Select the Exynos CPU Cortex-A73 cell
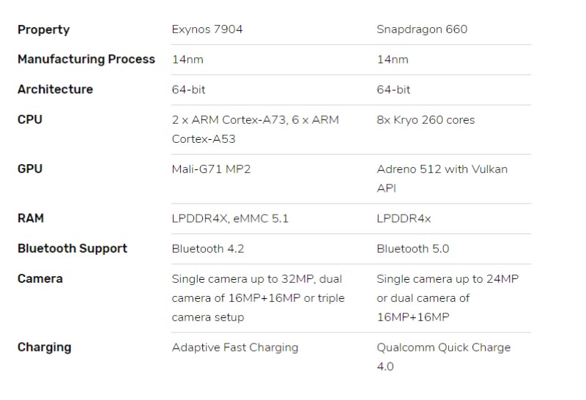This screenshot has height=400, width=586. click(x=255, y=128)
